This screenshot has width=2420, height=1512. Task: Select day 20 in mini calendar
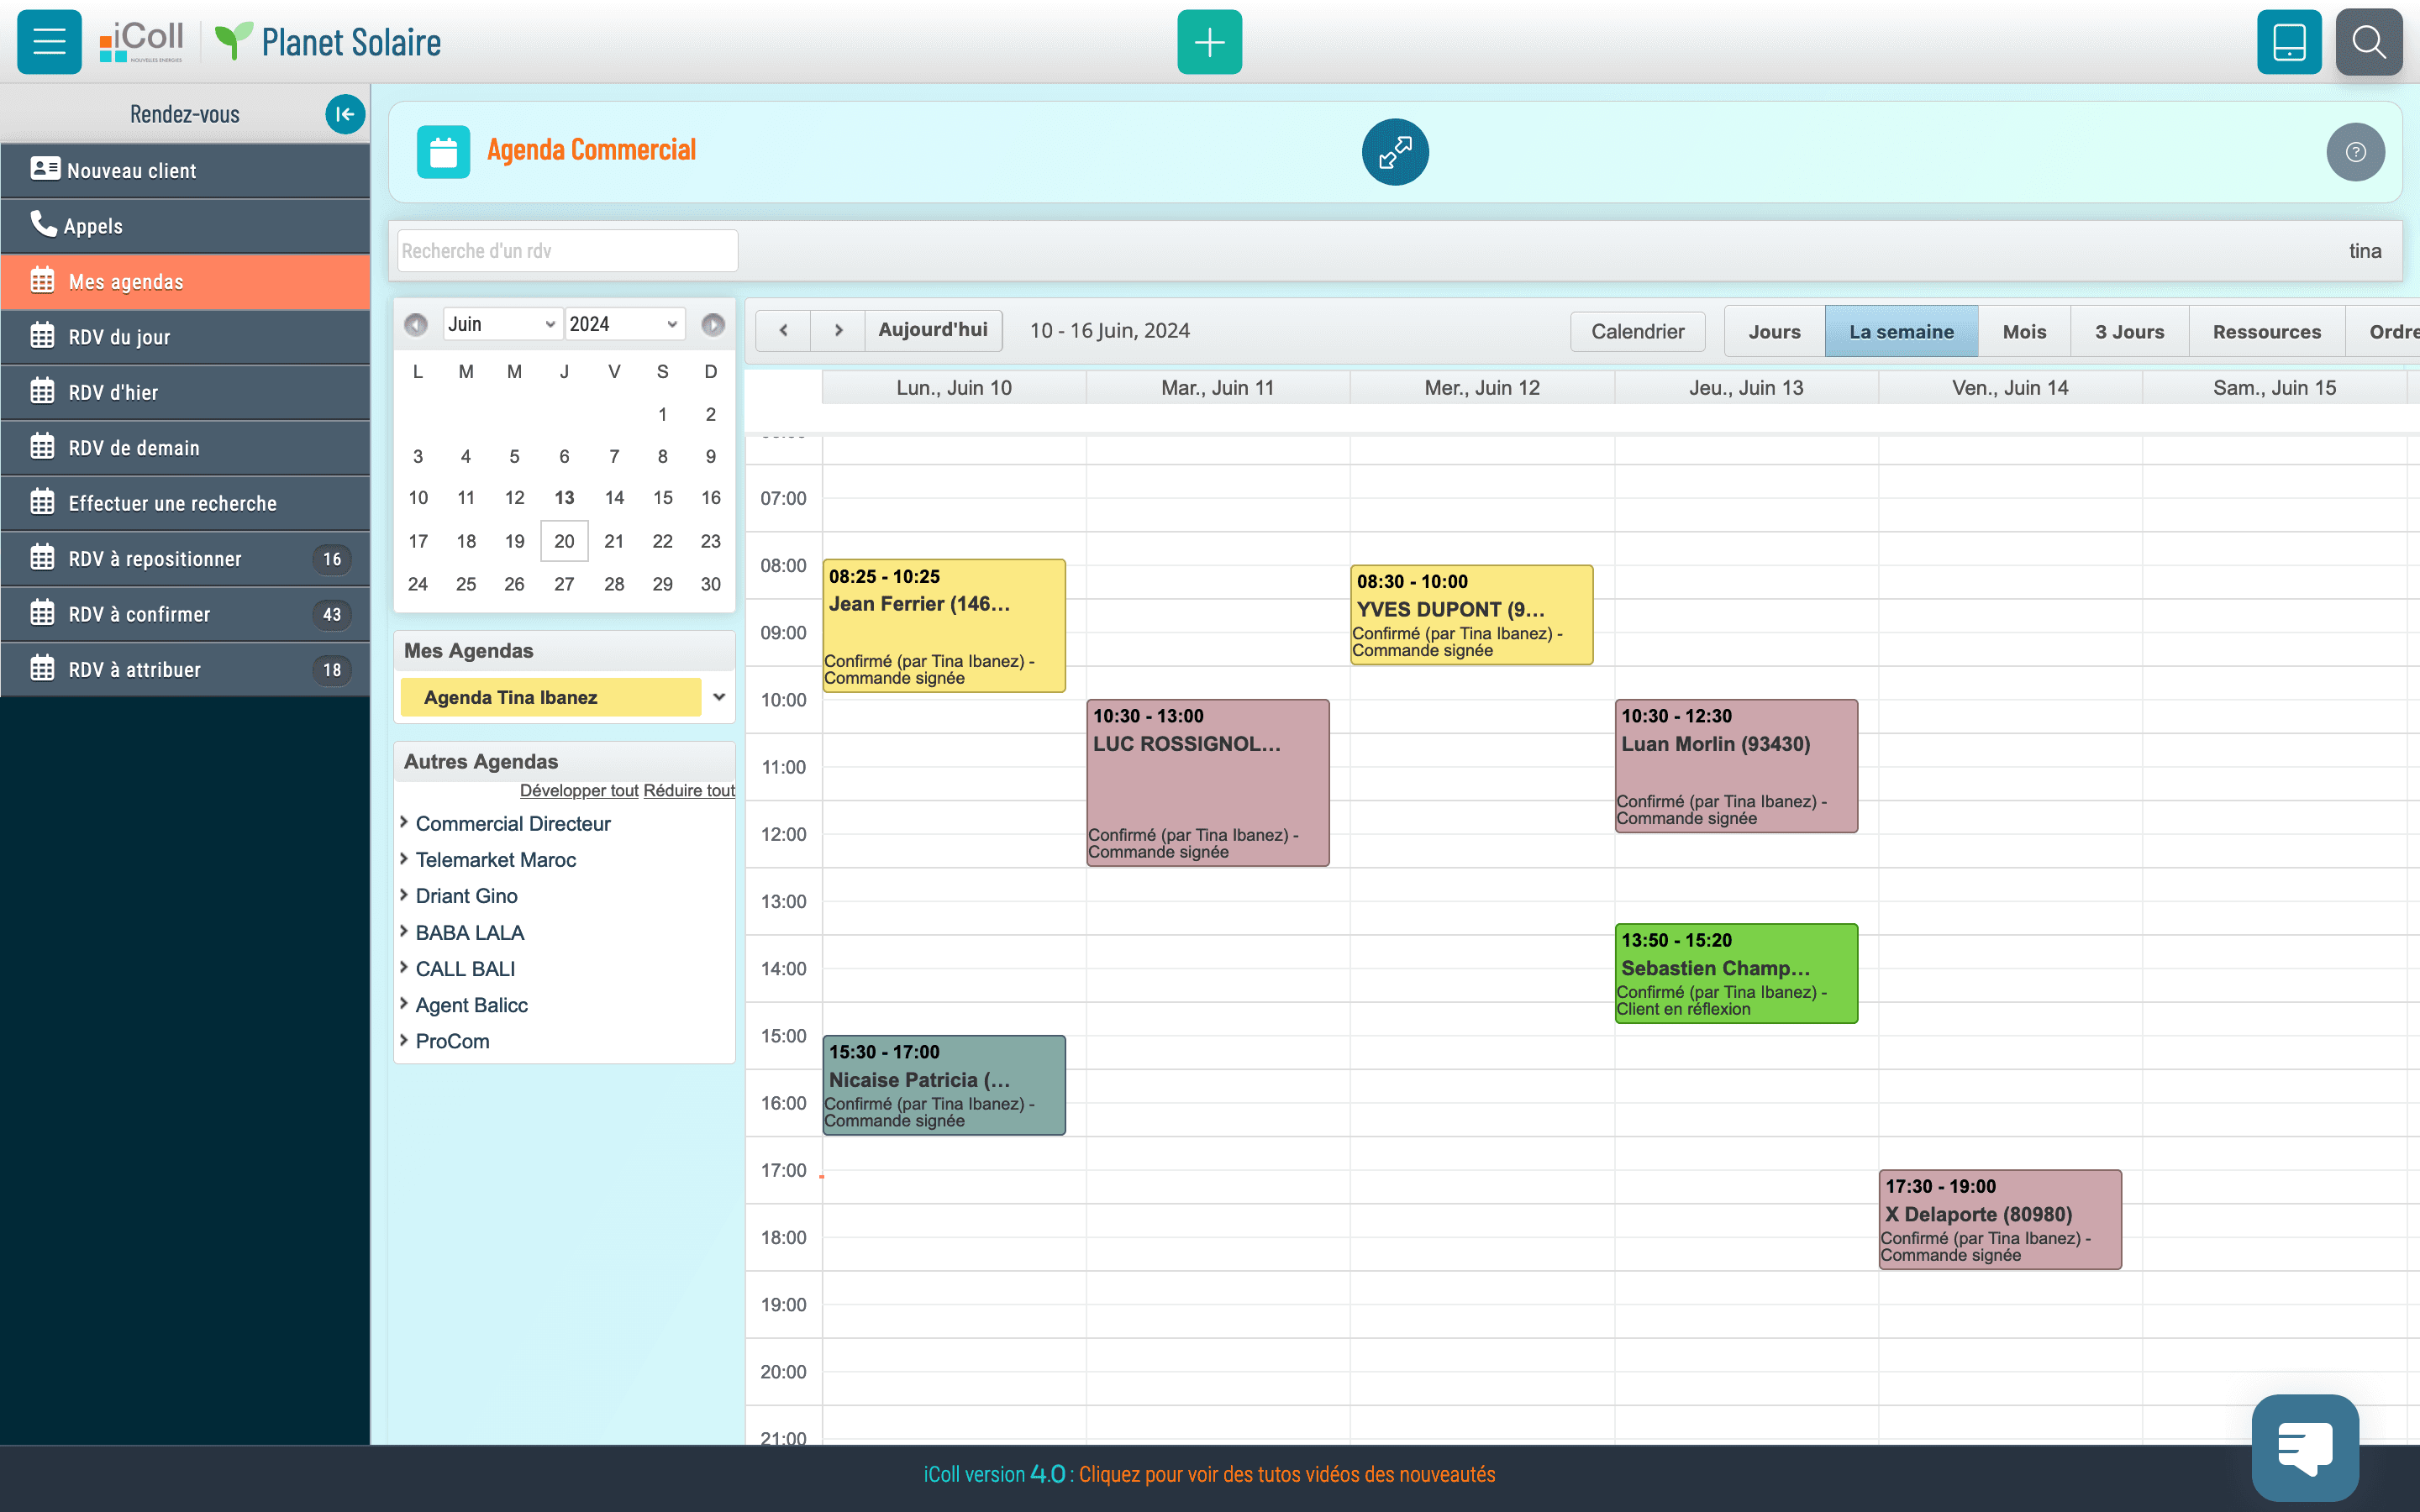coord(564,541)
